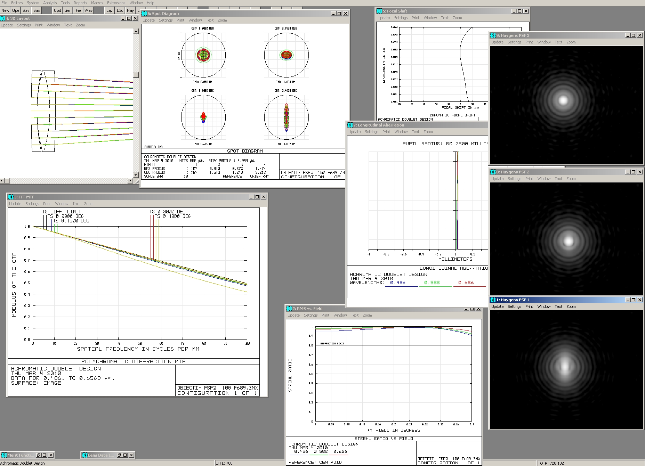Click the RMS vs. Field window icon
This screenshot has width=645, height=466.
[x=289, y=309]
